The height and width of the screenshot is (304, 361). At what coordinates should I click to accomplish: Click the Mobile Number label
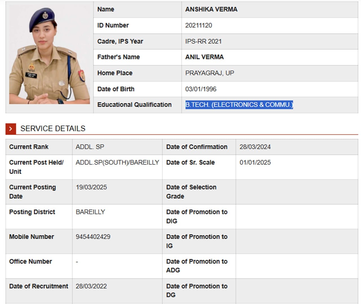tap(32, 237)
